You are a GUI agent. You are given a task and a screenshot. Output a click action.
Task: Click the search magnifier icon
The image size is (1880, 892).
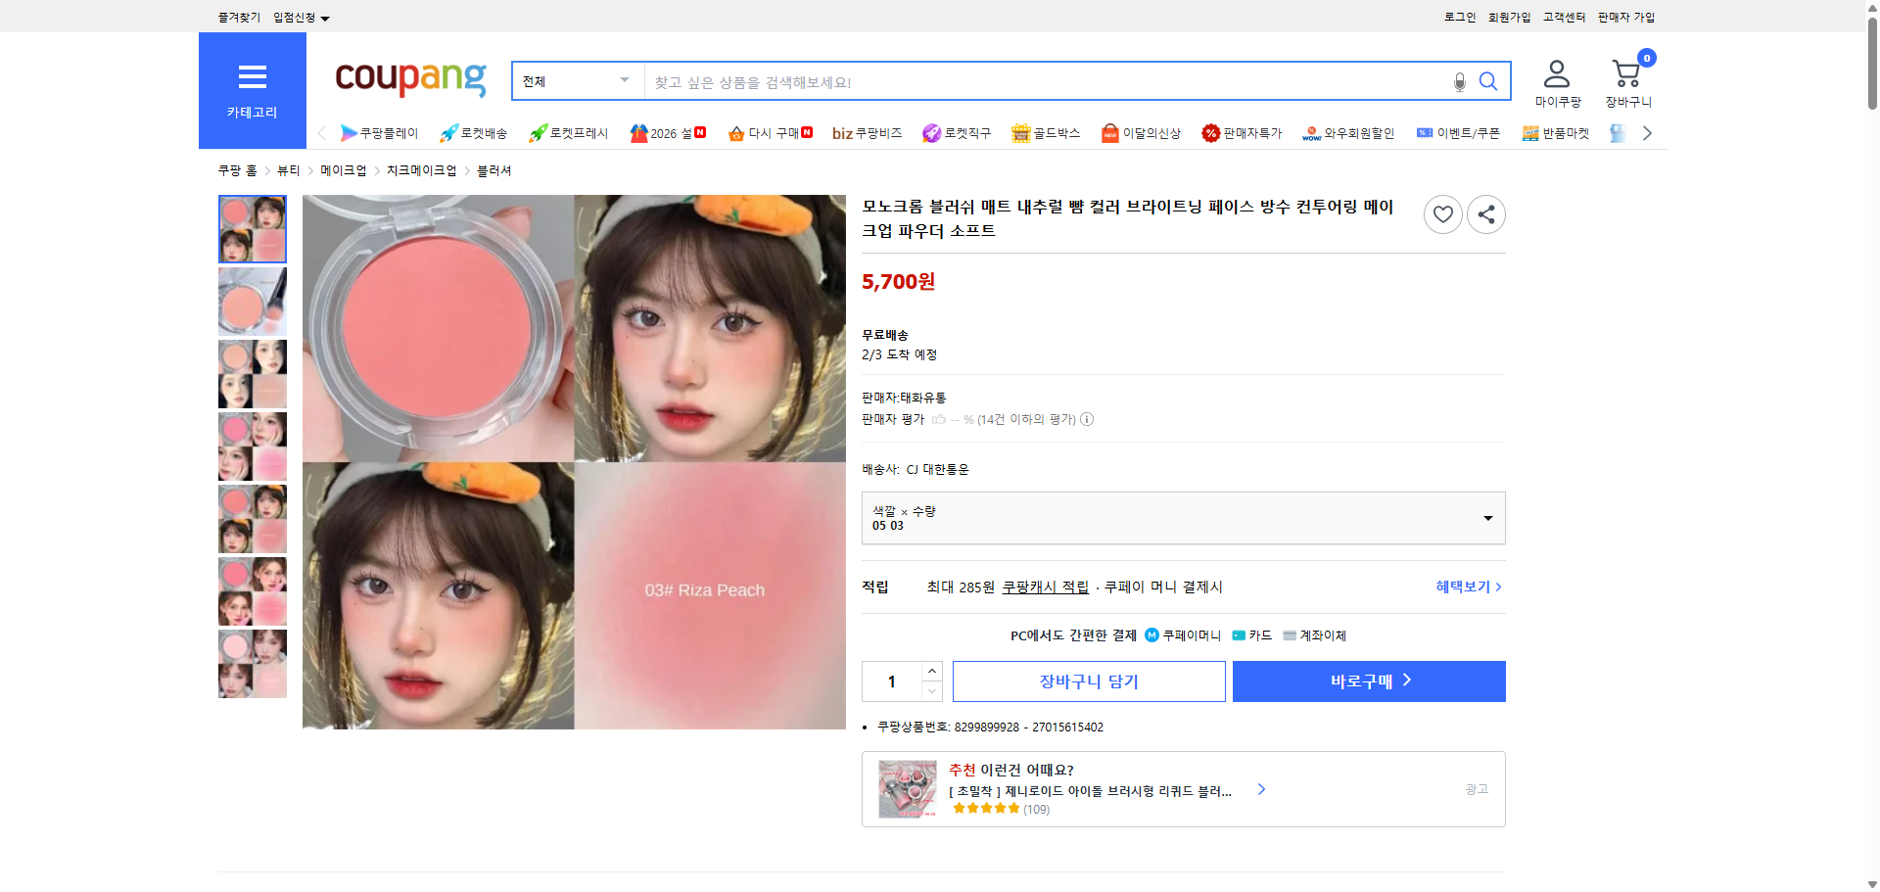(1487, 81)
